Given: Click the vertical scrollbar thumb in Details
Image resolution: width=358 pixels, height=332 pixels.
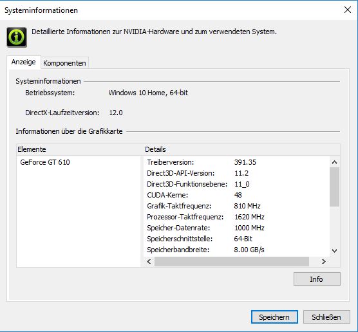Looking at the screenshot, I should click(334, 187).
